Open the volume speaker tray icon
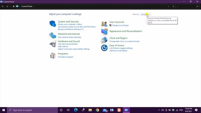Screen dimensions: 201x113 [163, 110]
